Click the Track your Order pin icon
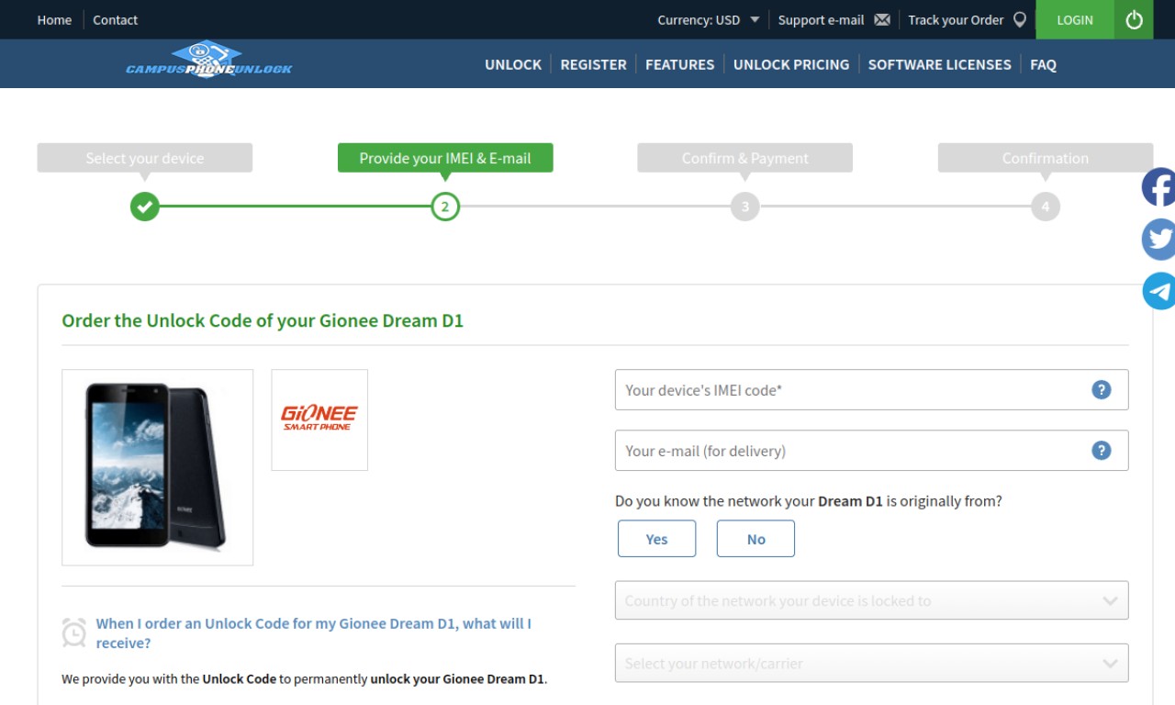The image size is (1175, 705). click(1020, 19)
